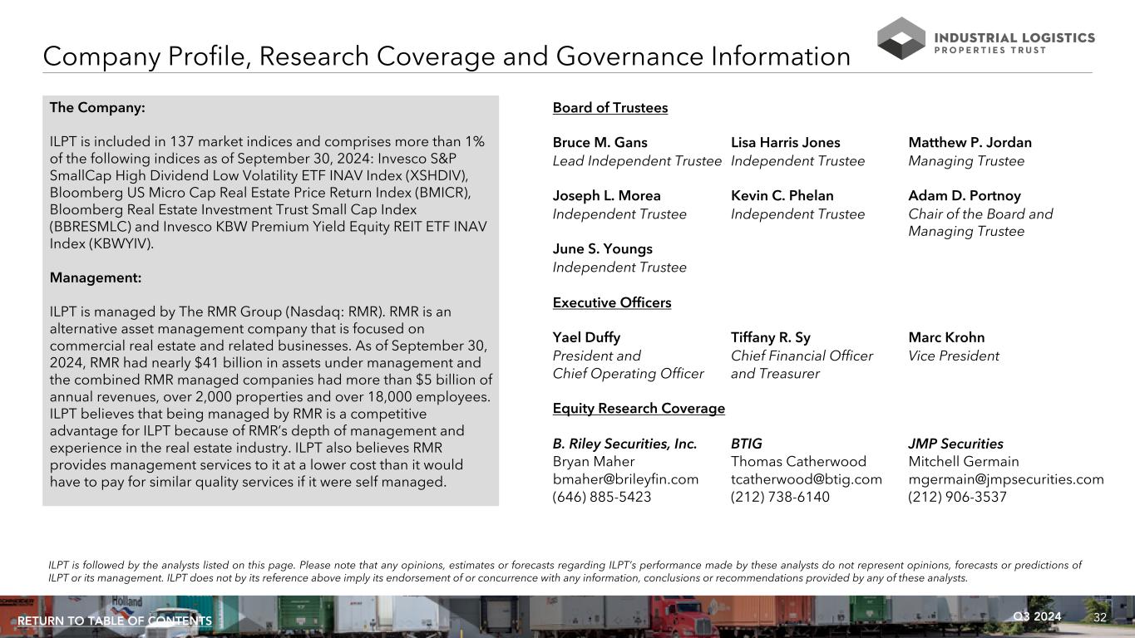The height and width of the screenshot is (638, 1135).
Task: Click on Yael Duffy's name
Action: [x=586, y=337]
